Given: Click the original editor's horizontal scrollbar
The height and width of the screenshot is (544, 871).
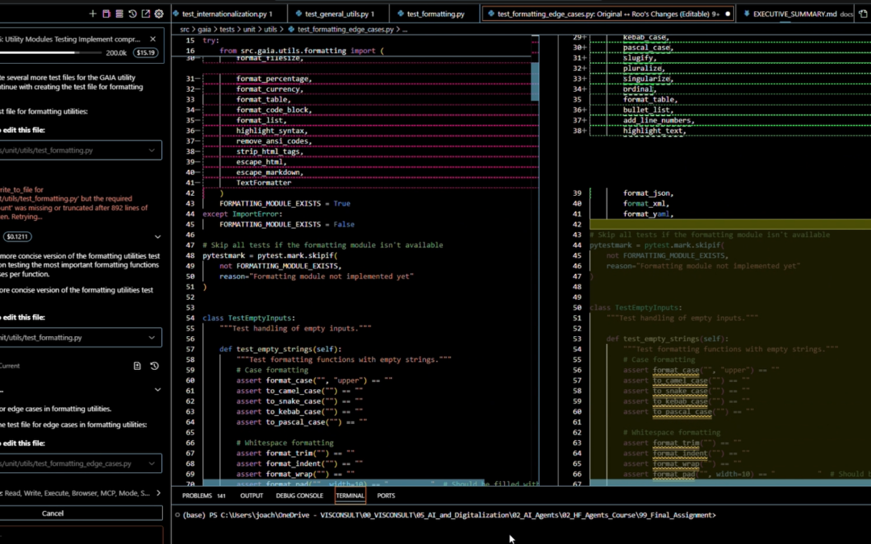Looking at the screenshot, I should [x=344, y=483].
